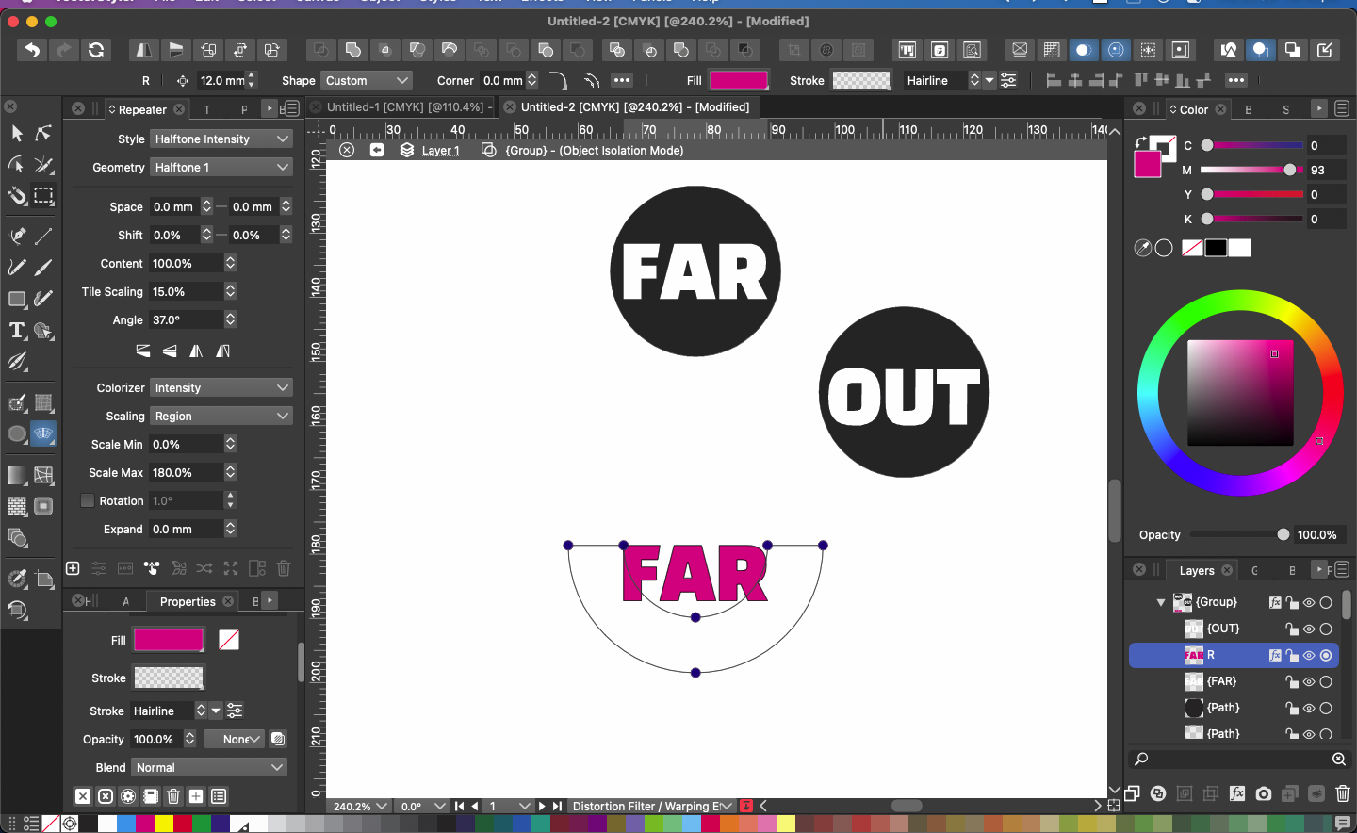Delete the layer using the Layers panel trash icon

1343,793
